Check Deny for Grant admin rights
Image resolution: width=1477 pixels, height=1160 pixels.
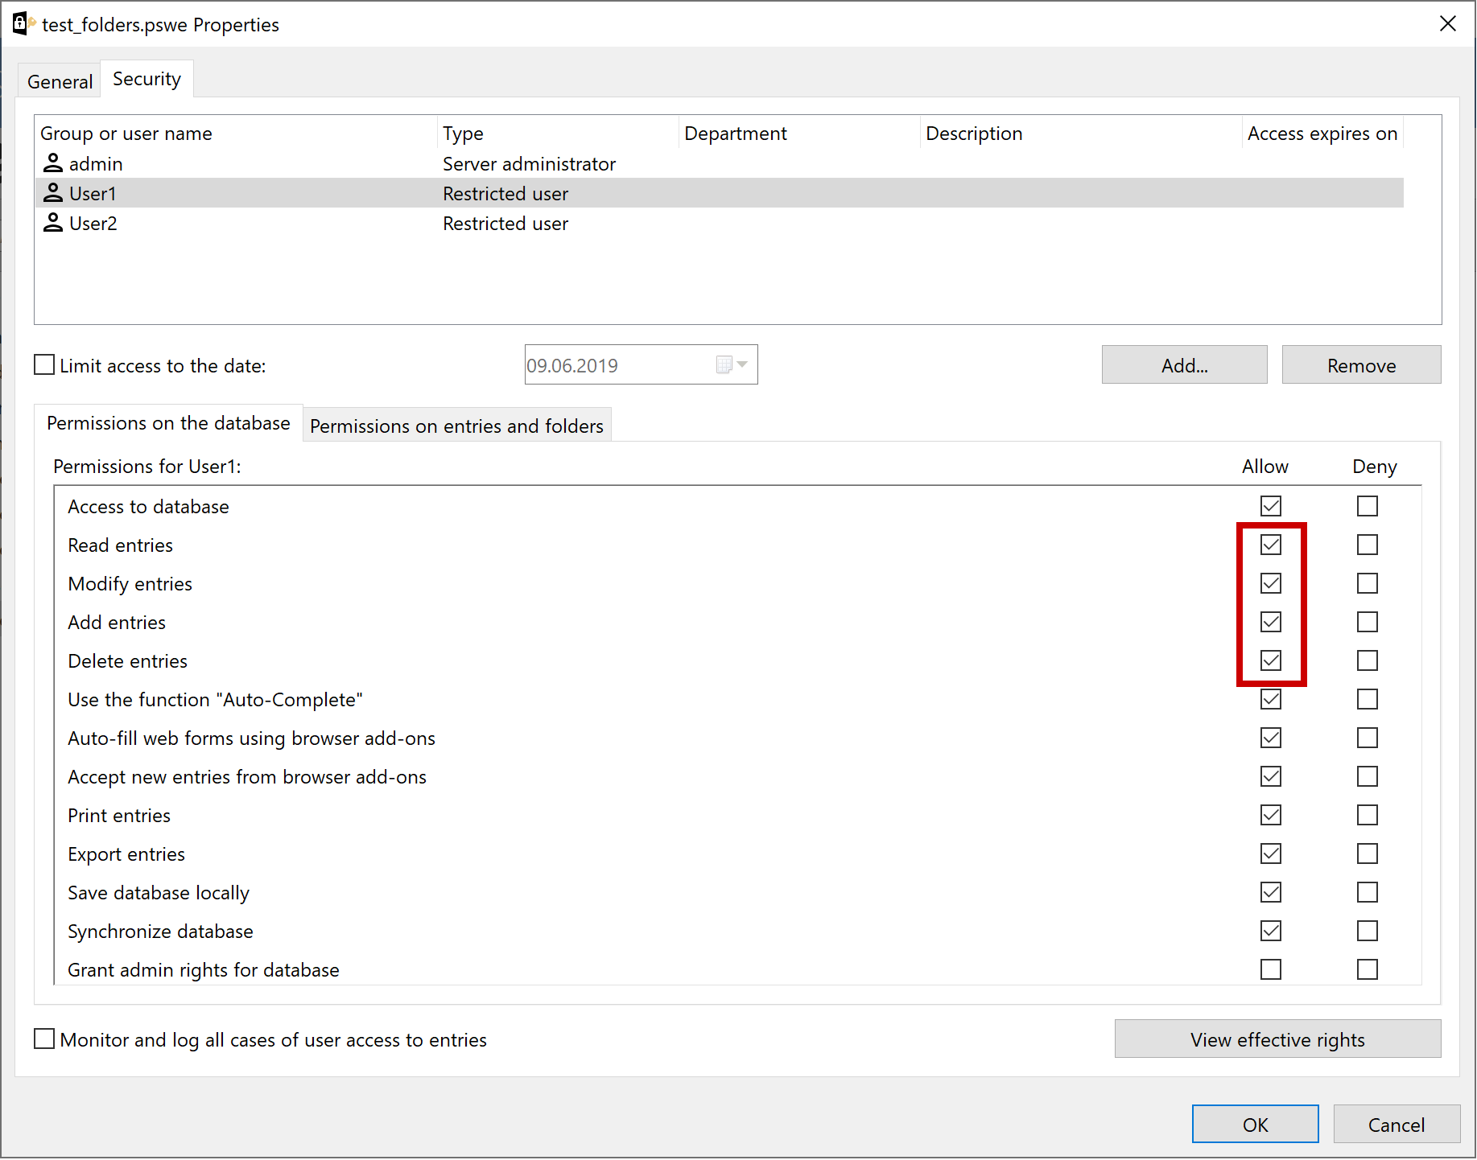pos(1368,969)
